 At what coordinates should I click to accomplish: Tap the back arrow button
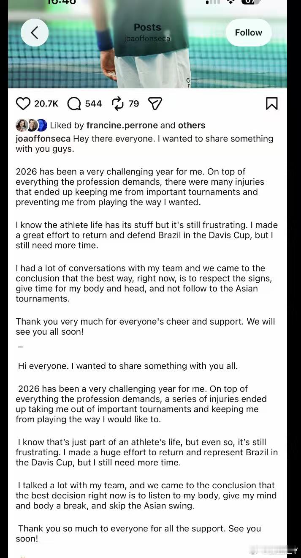(35, 33)
